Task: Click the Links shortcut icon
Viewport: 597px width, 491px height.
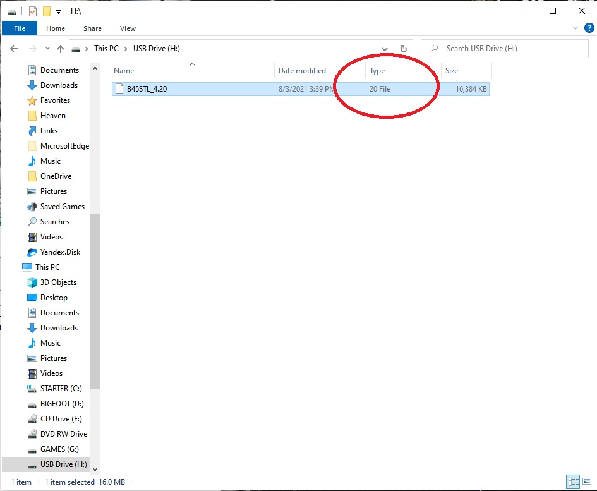Action: [32, 131]
